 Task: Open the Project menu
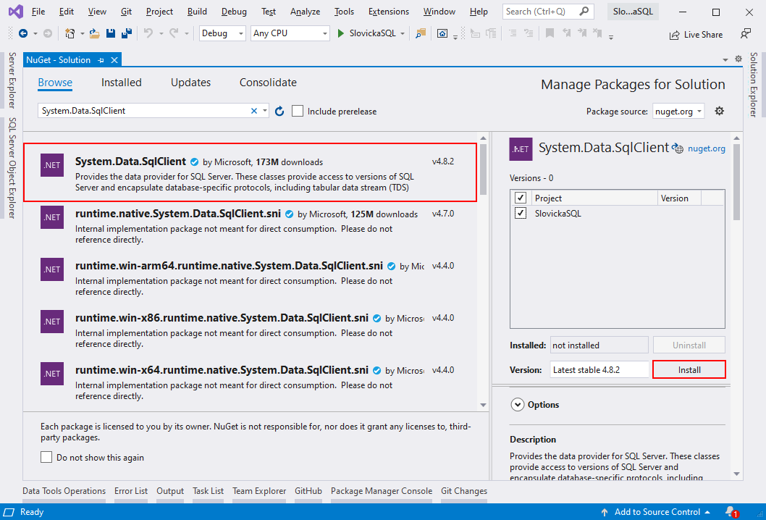coord(159,12)
